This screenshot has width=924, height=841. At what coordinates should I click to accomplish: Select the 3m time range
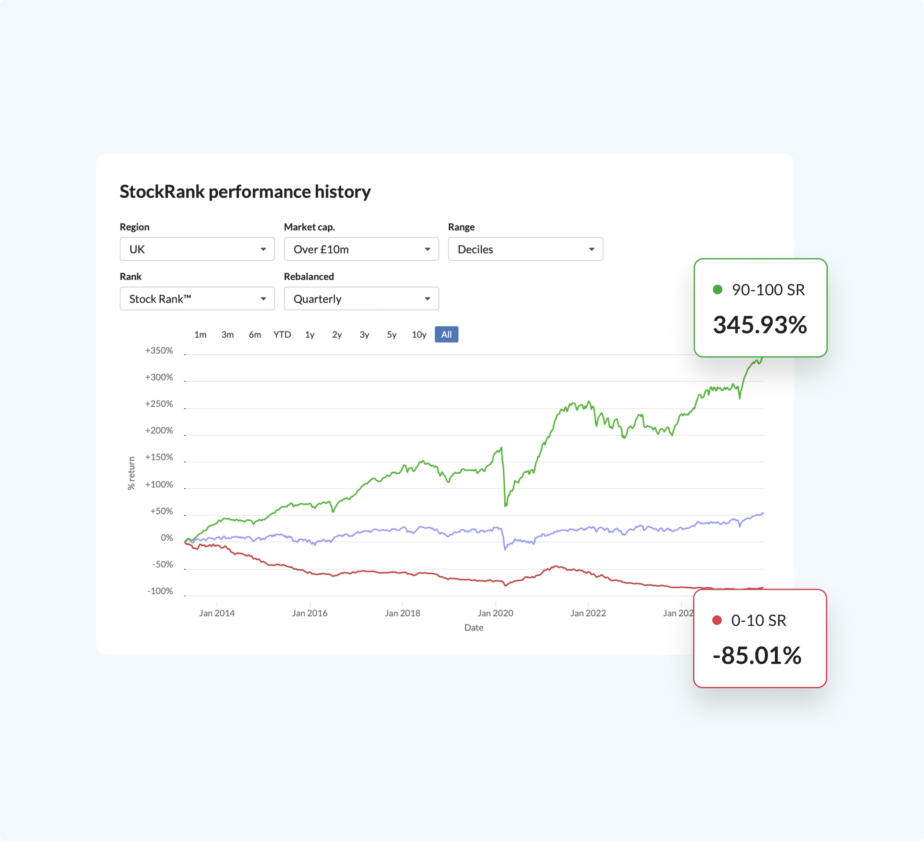pos(228,334)
